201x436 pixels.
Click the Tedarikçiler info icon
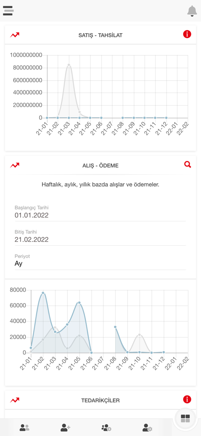point(187,399)
